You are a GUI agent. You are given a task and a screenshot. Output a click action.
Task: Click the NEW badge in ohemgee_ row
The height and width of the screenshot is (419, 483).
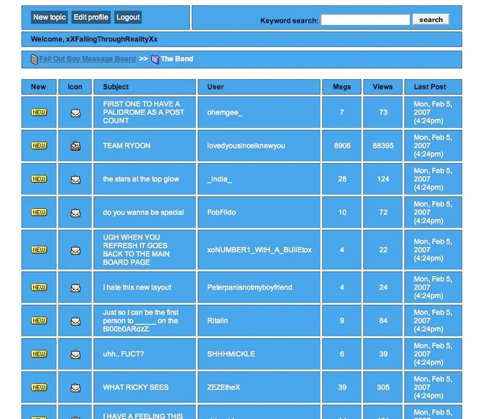click(39, 112)
